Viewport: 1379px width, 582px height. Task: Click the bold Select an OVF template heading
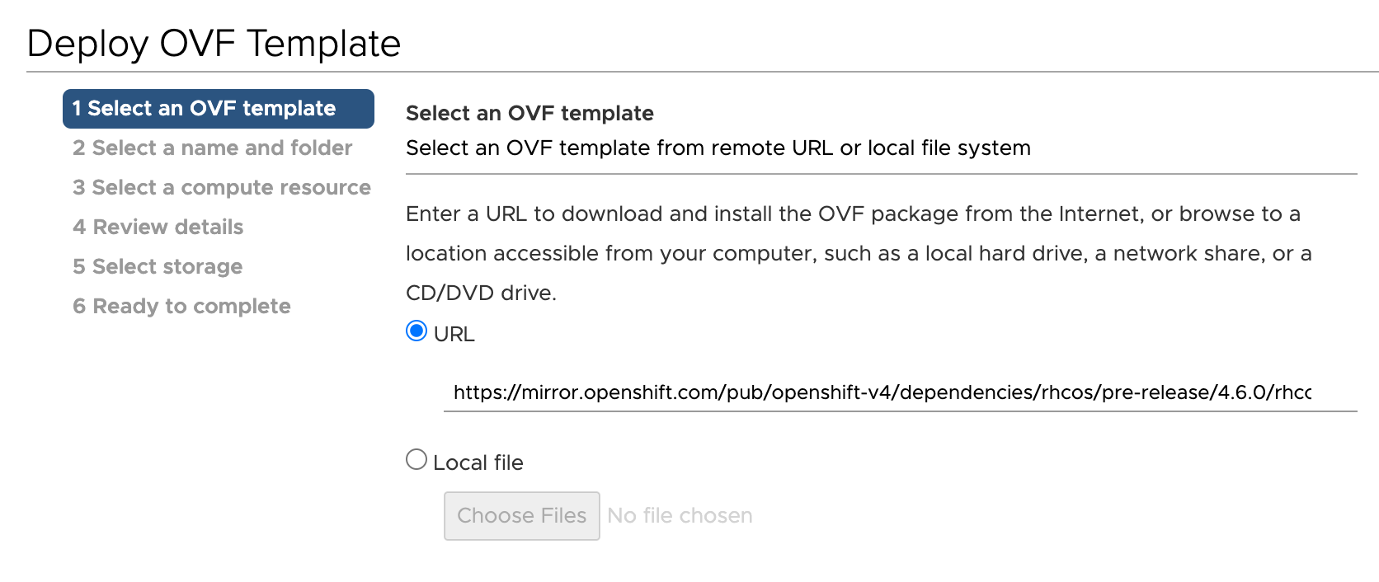[529, 114]
